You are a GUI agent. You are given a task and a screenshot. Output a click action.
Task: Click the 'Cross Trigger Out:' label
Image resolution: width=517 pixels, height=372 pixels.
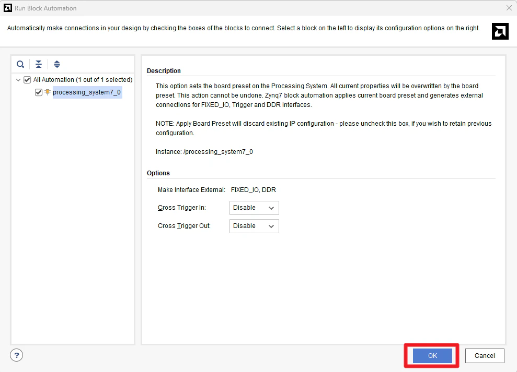(x=184, y=226)
